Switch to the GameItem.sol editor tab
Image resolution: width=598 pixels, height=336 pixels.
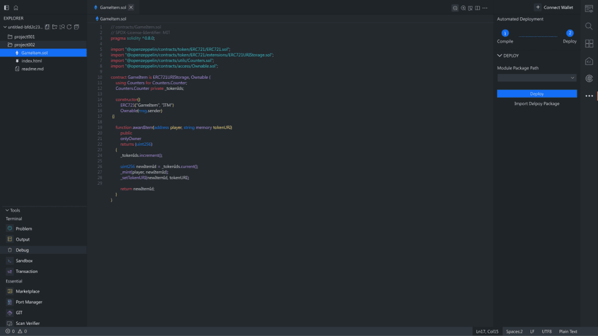112,7
